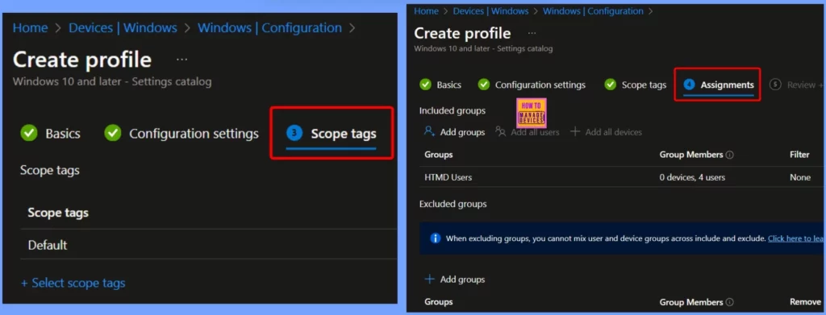
Task: Go to the Basics step in the right panel
Action: 440,85
